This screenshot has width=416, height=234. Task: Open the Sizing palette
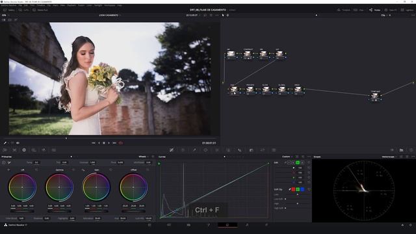coord(263,150)
